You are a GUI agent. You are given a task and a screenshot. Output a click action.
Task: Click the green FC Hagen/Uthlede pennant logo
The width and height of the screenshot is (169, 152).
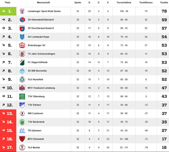pos(22,62)
